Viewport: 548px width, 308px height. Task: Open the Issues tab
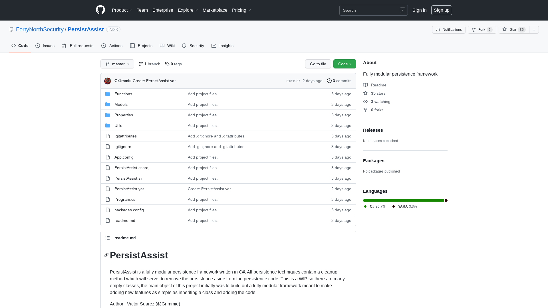(45, 46)
